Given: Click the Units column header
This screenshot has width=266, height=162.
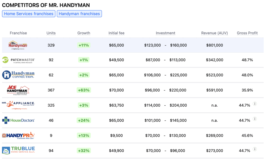Looking at the screenshot, I should 51,33.
